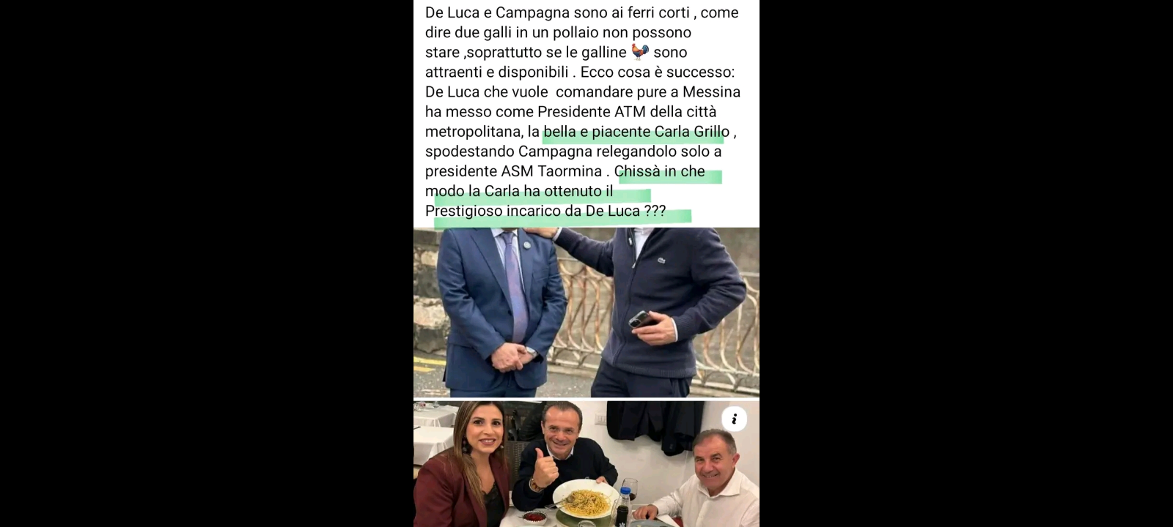Image resolution: width=1173 pixels, height=527 pixels.
Task: Click the lapel pin on blue suit
Action: 527,245
